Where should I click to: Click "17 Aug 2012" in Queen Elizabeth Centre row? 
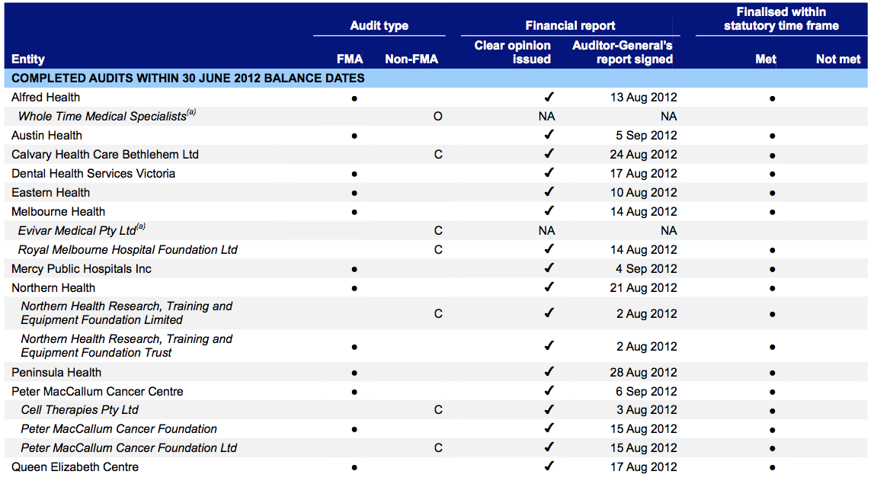[643, 467]
